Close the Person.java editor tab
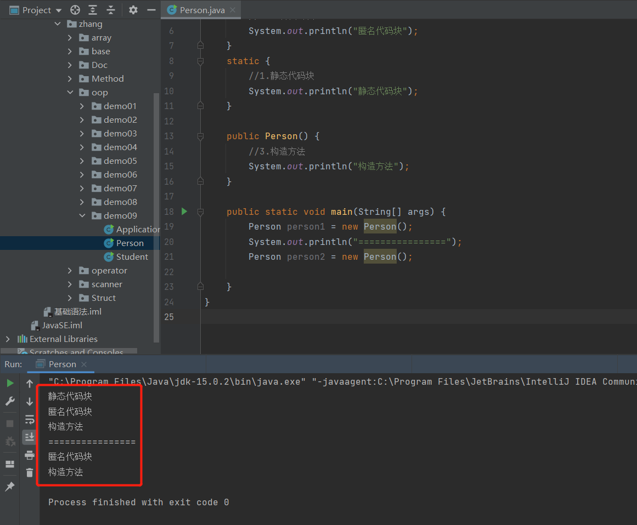 pyautogui.click(x=233, y=10)
